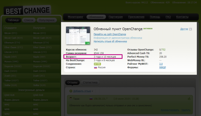Expand the Добавить отзыв dropdown arrow
The width and height of the screenshot is (201, 116).
point(92,91)
